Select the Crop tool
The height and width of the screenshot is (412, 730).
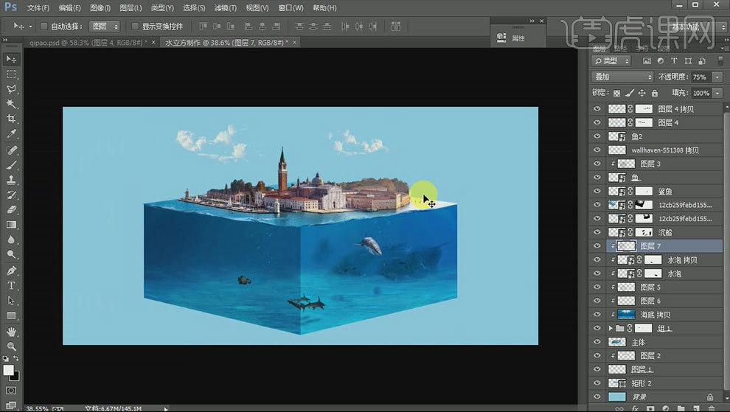click(11, 119)
